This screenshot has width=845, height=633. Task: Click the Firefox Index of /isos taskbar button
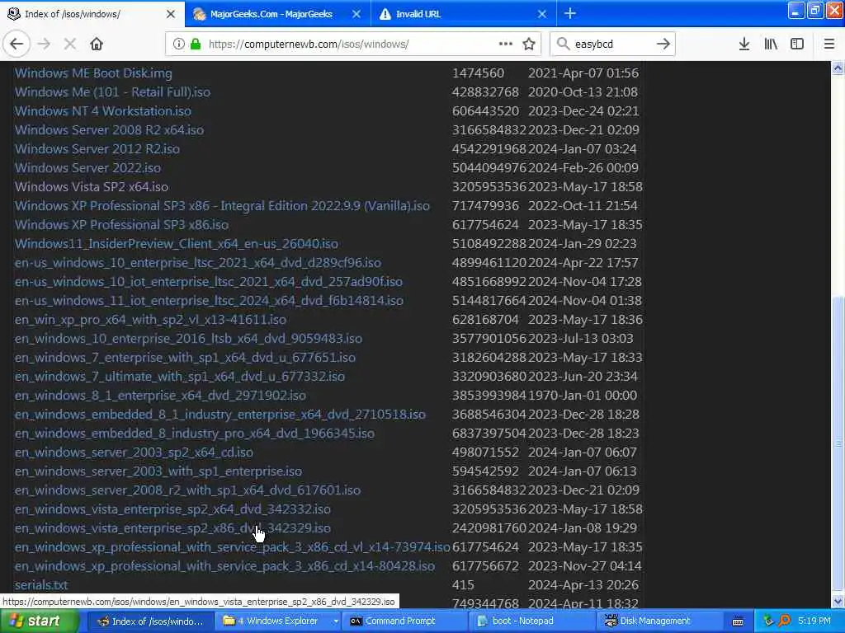(x=150, y=621)
